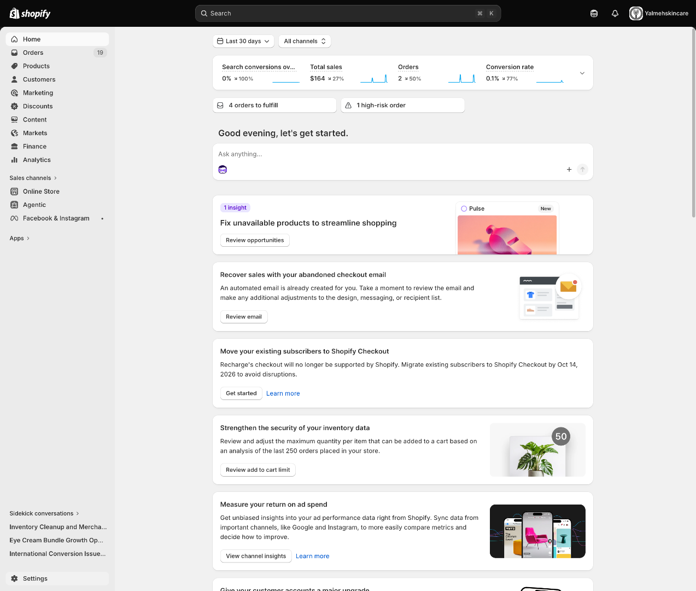
Task: Expand the Apps section
Action: 20,238
